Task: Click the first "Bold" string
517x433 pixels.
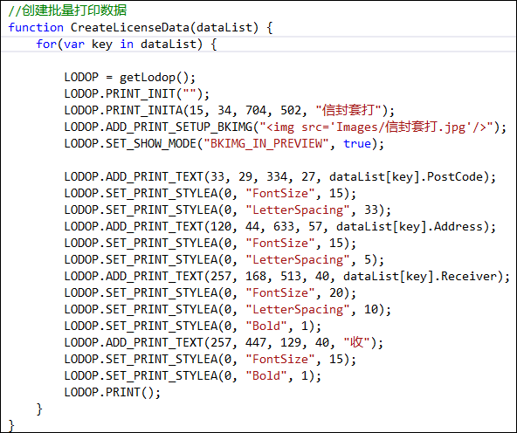Action: (x=266, y=326)
